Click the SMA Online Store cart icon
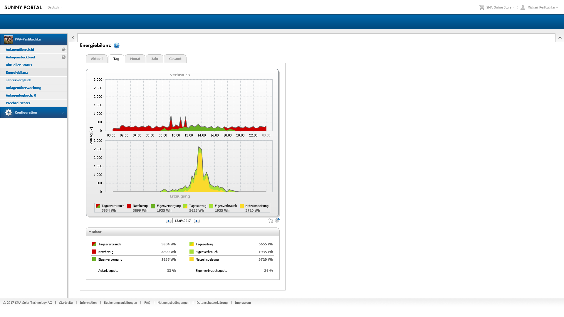Viewport: 564px width, 317px height. (482, 7)
